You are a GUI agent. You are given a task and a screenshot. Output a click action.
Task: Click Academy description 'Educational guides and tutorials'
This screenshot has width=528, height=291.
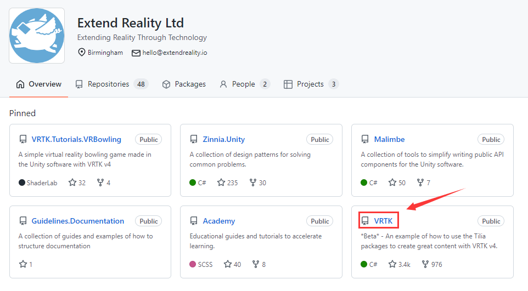pos(256,241)
